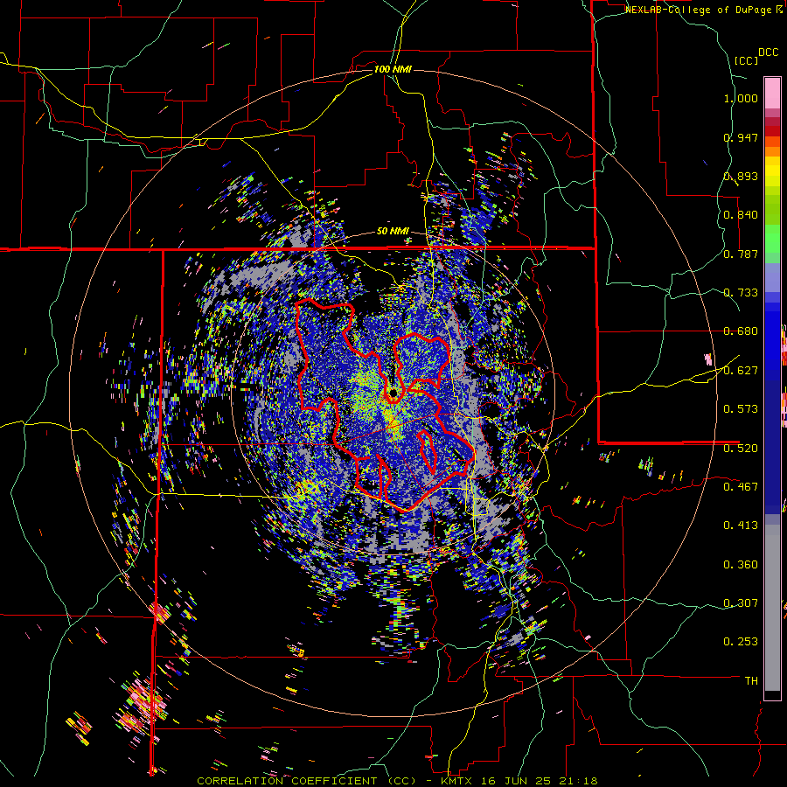Click the DCC label above the color scale
Image resolution: width=787 pixels, height=787 pixels.
click(x=768, y=52)
